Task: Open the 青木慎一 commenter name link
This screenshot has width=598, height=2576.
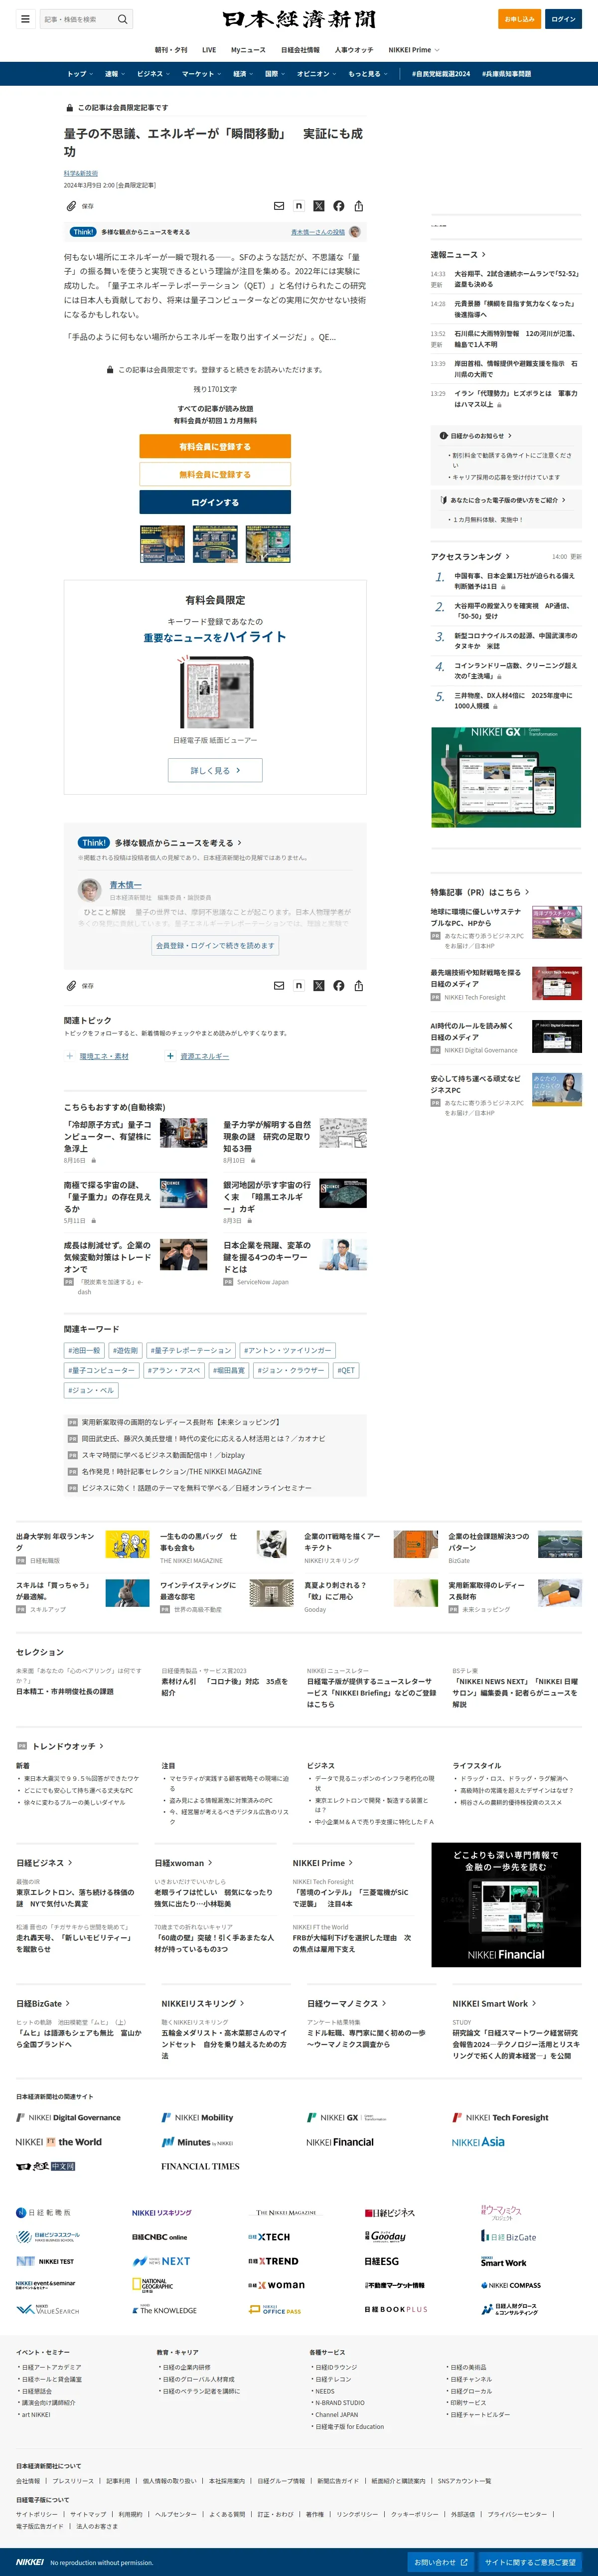Action: pyautogui.click(x=125, y=885)
